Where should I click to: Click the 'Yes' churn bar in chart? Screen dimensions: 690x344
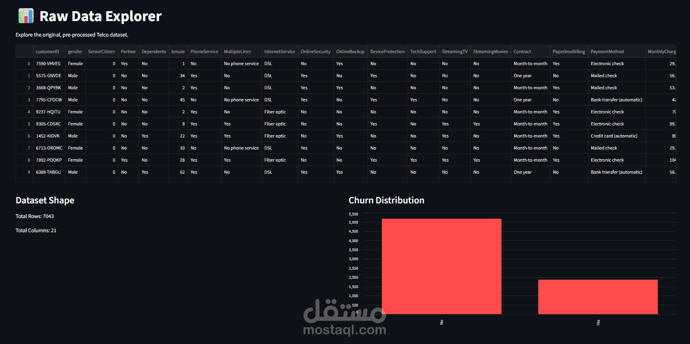(x=598, y=297)
